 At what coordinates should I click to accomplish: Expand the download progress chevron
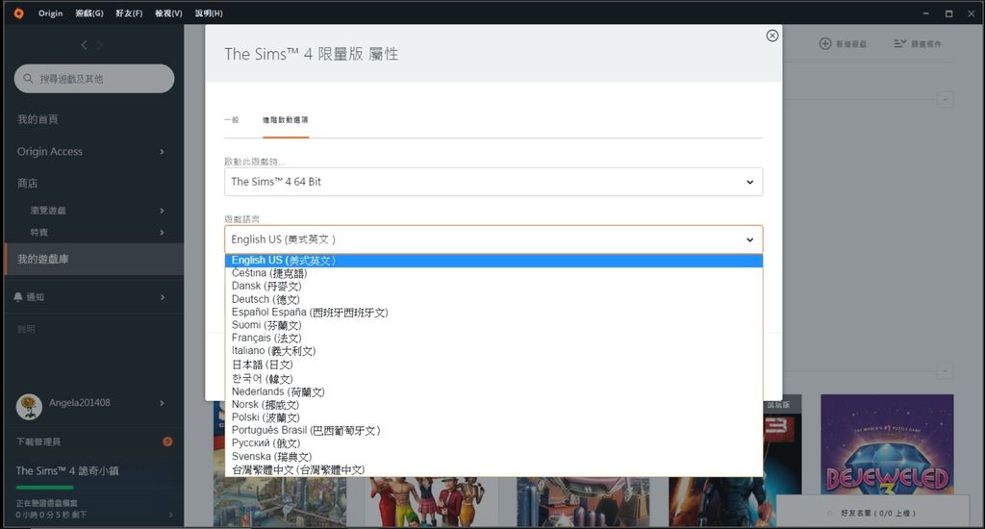(x=171, y=515)
